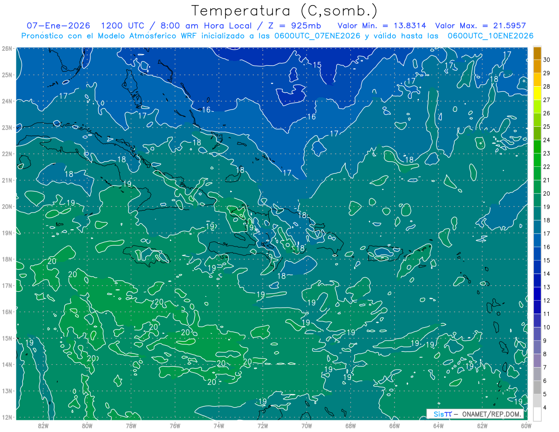Click the colorbar label '6'
The height and width of the screenshot is (432, 559).
click(x=545, y=381)
